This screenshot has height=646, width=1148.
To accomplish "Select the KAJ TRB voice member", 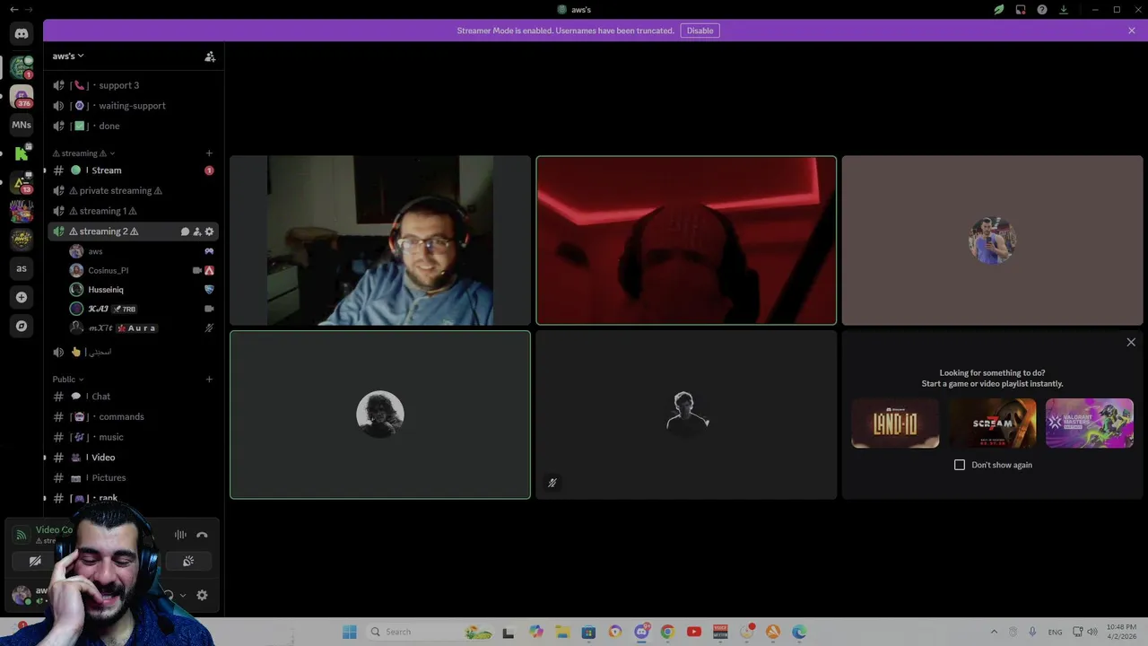I will point(140,309).
